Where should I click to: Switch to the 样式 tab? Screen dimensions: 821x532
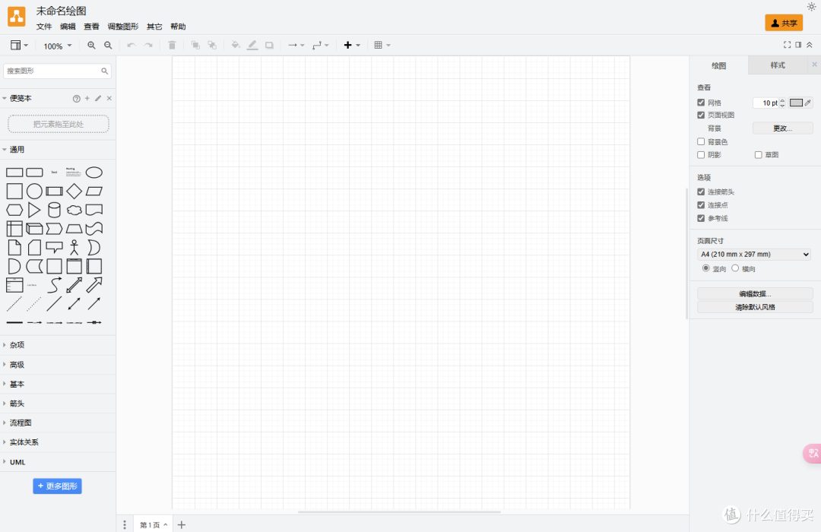pos(778,65)
